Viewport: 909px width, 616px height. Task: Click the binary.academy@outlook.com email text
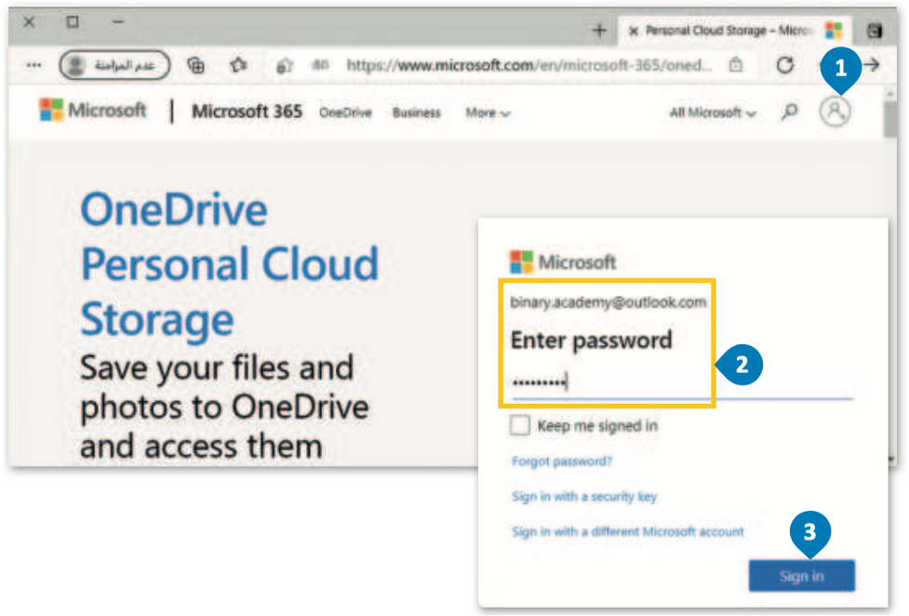click(x=608, y=302)
